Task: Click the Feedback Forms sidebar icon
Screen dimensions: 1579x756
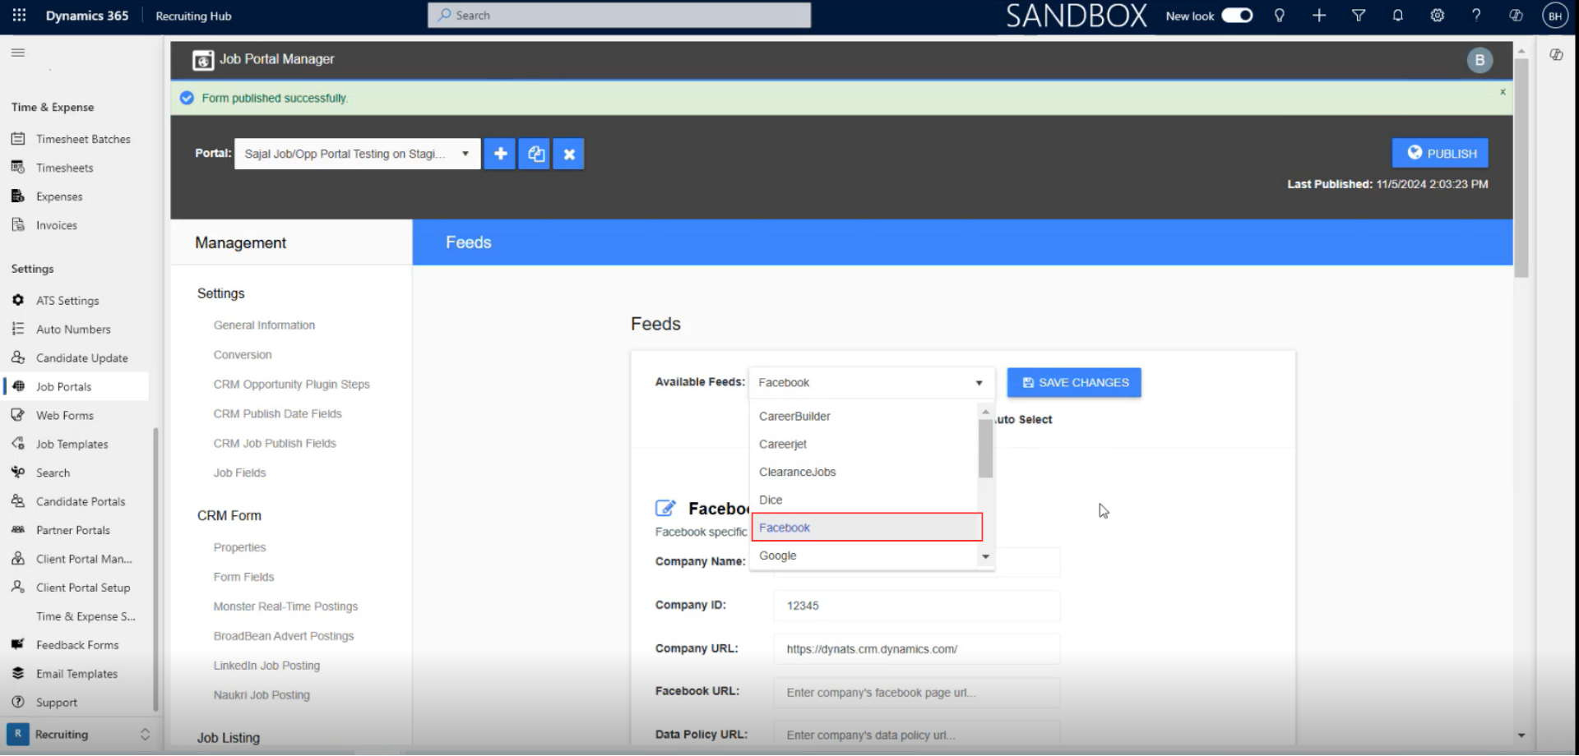Action: point(18,644)
